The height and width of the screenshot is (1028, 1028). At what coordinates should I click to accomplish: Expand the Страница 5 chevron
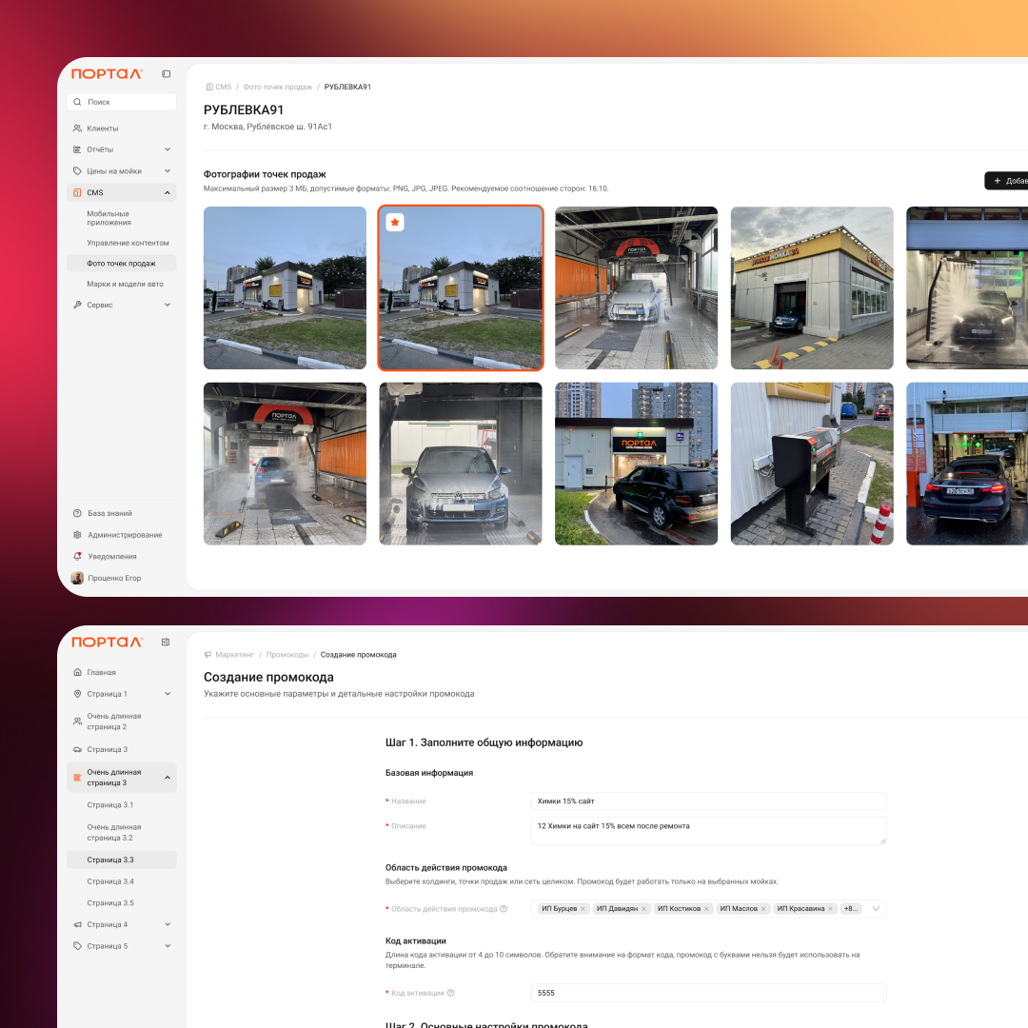pos(168,946)
